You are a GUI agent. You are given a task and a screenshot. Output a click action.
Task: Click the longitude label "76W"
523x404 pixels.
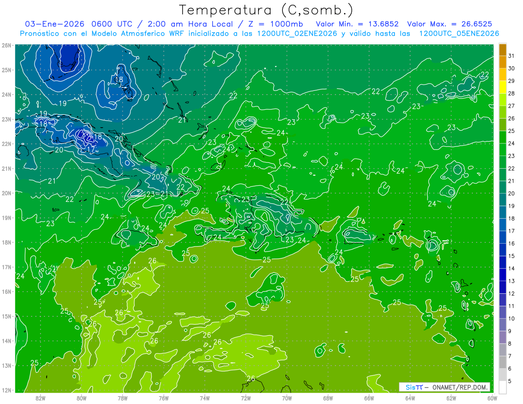point(163,398)
